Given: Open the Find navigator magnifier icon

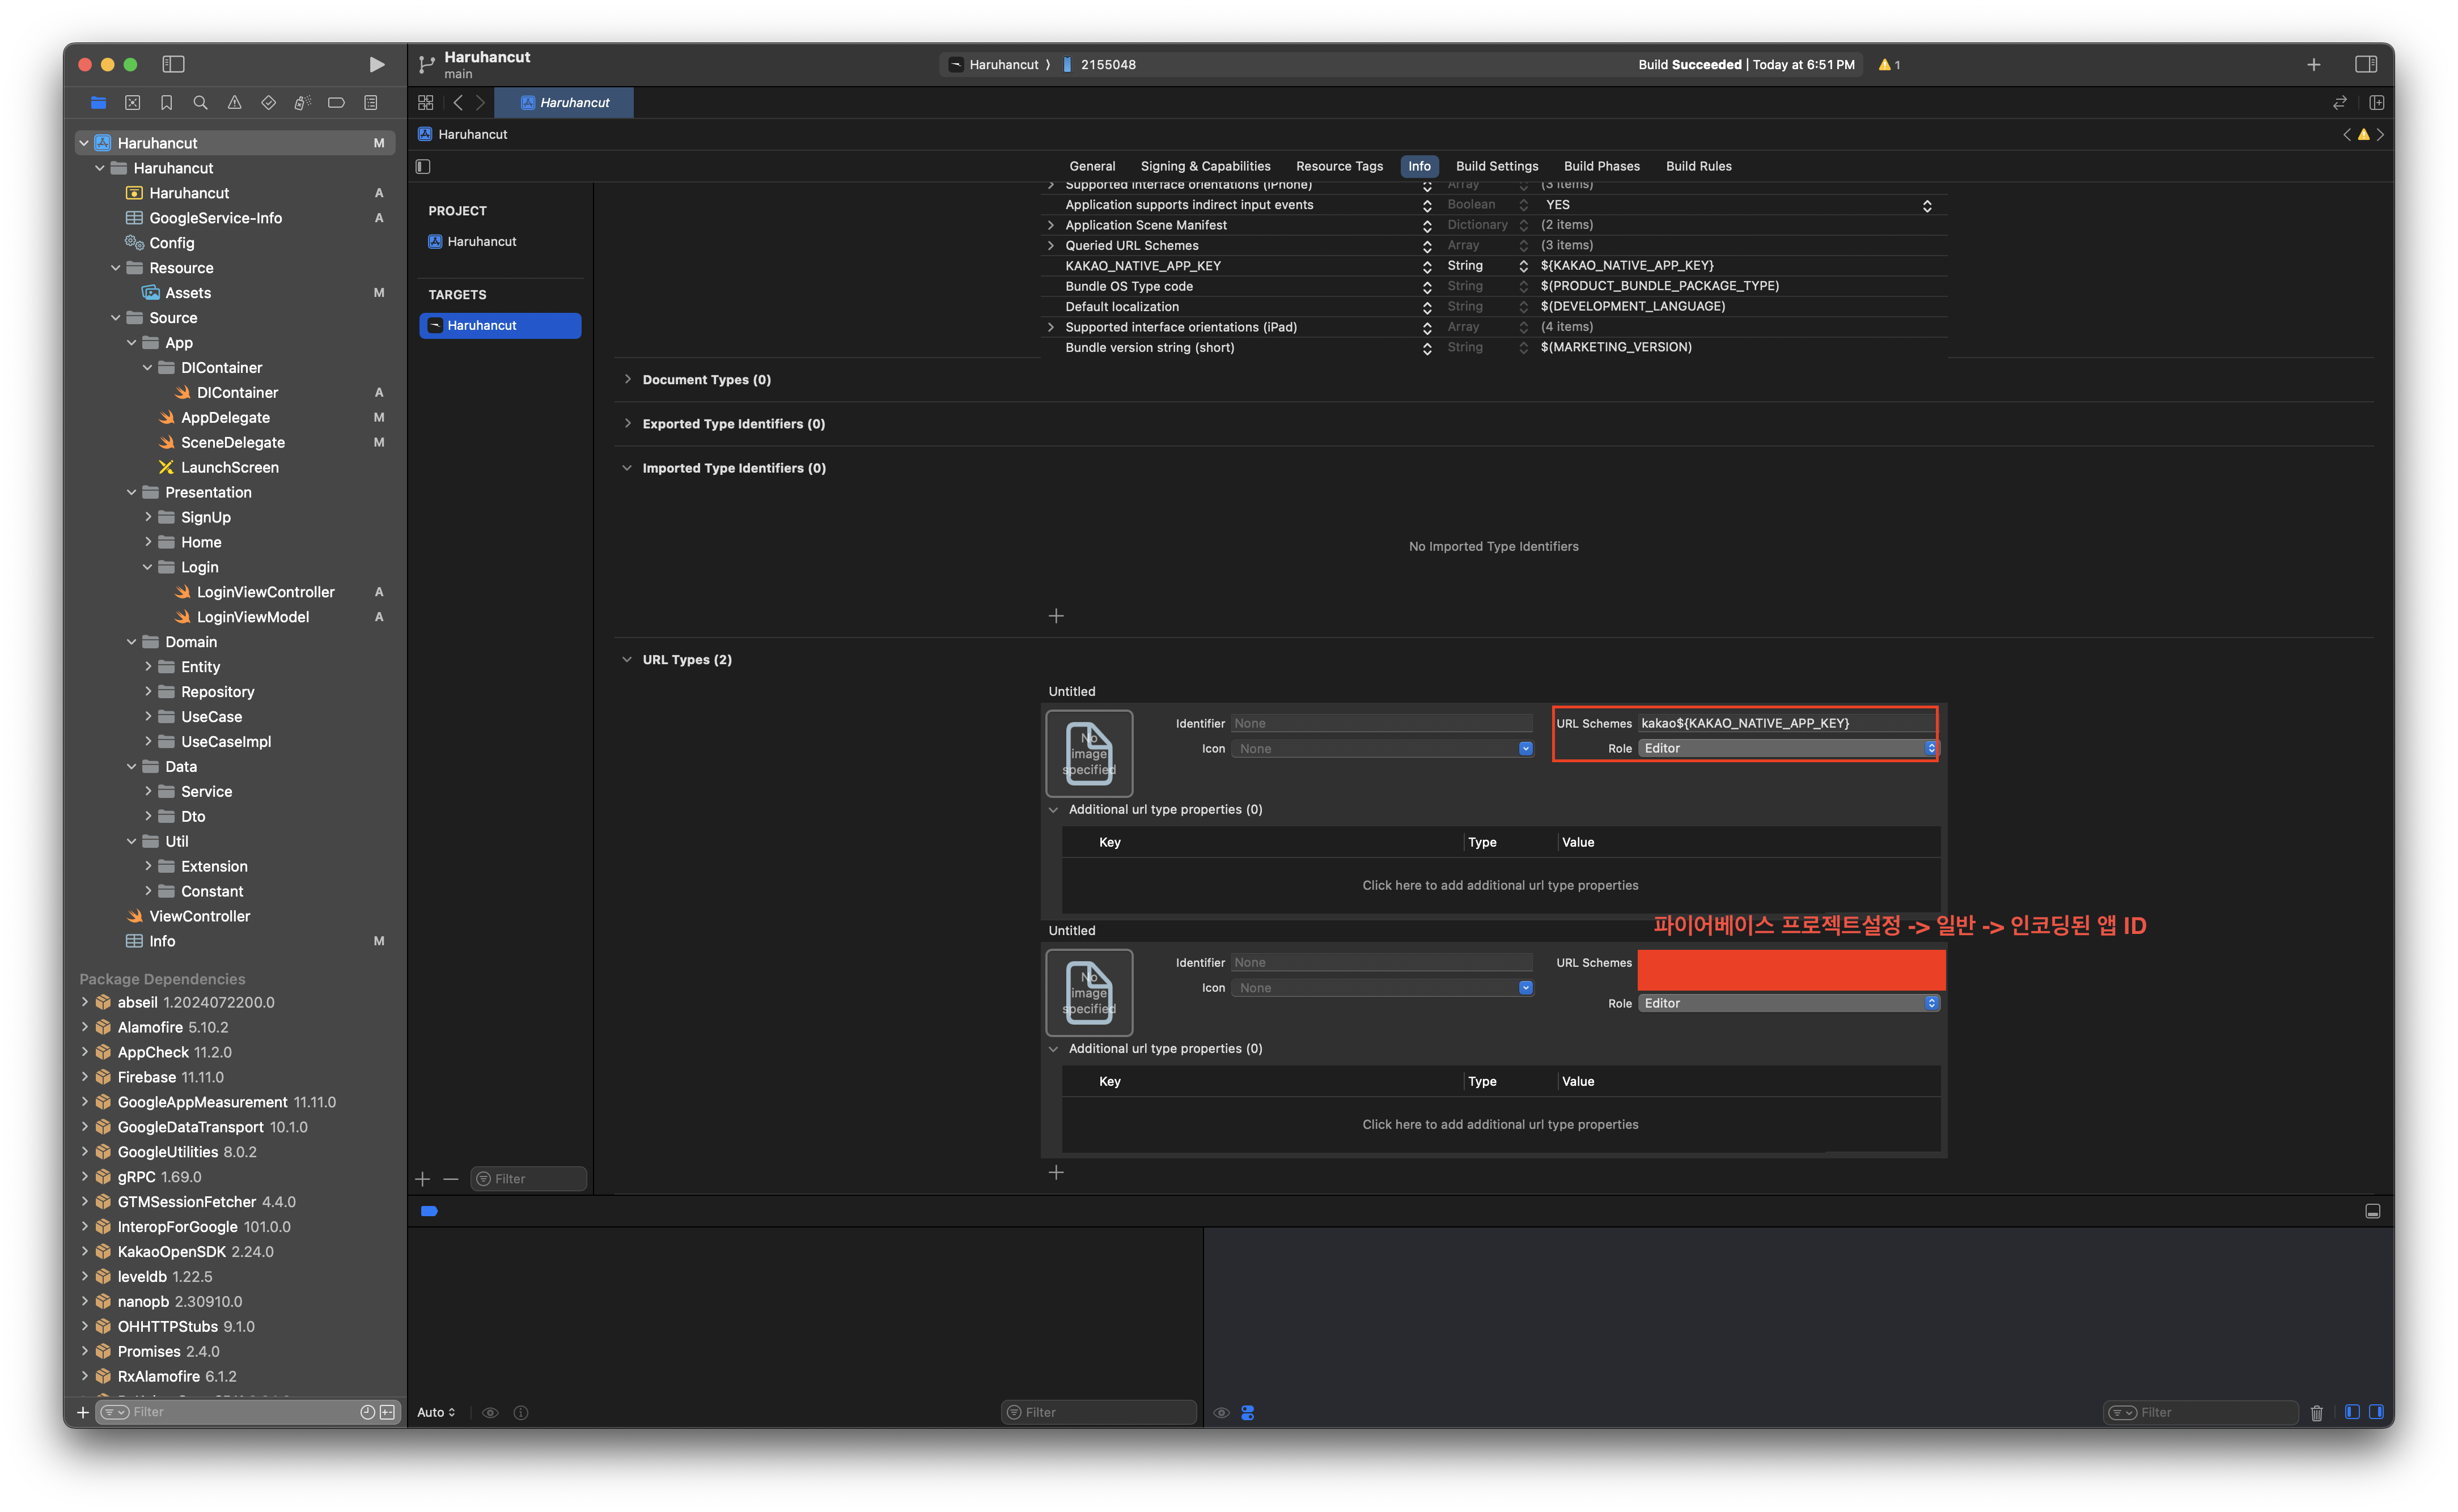Looking at the screenshot, I should tap(200, 102).
